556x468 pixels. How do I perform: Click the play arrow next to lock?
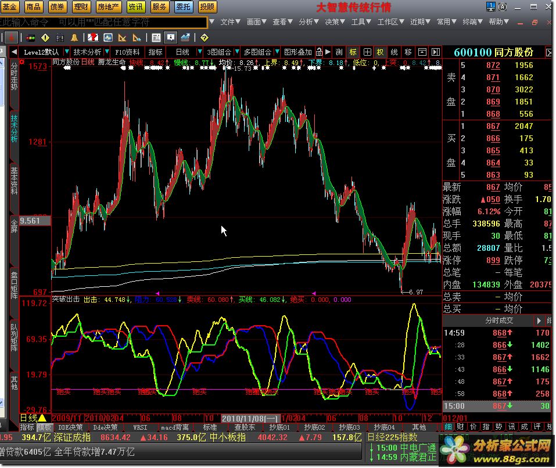[x=328, y=52]
